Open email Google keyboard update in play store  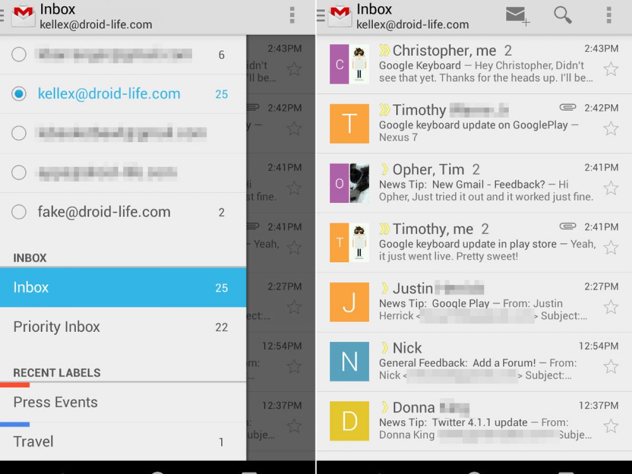[x=474, y=243]
